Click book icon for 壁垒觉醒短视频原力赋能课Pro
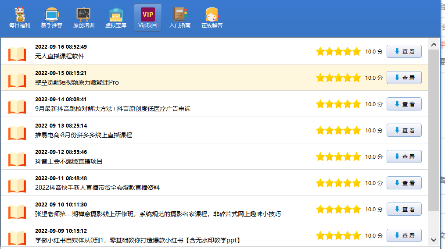 click(x=17, y=80)
